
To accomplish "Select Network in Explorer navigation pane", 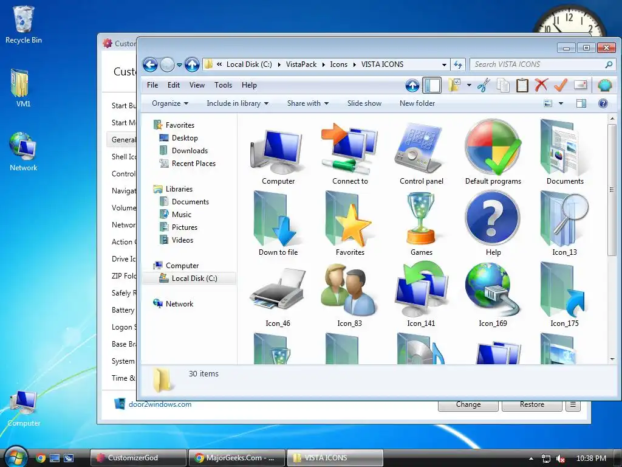I will point(179,304).
